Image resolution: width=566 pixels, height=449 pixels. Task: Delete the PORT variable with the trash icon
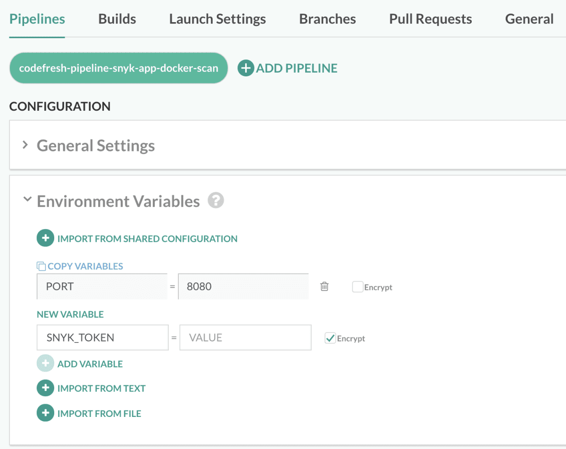325,286
